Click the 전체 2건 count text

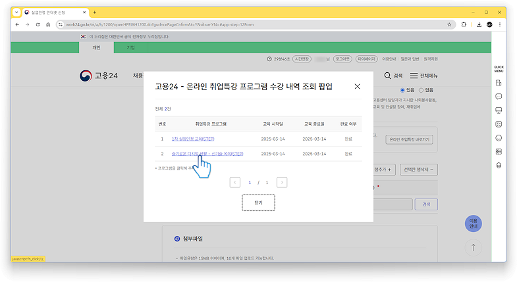click(163, 109)
